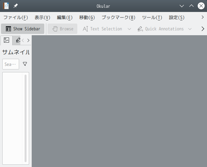Open the 設定(S) menu
This screenshot has height=167, width=207.
pos(177,17)
